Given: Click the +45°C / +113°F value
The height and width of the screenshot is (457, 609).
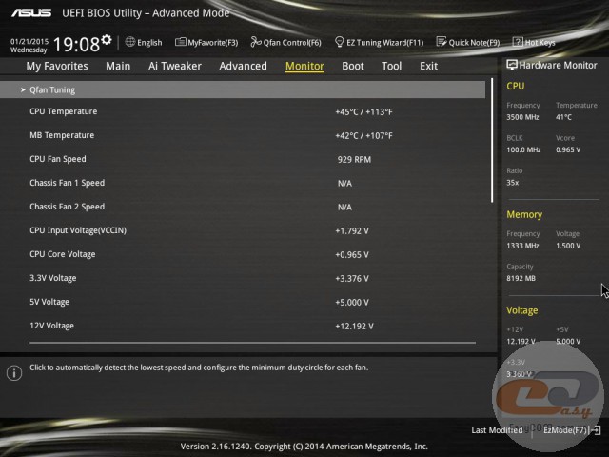Looking at the screenshot, I should pyautogui.click(x=363, y=112).
